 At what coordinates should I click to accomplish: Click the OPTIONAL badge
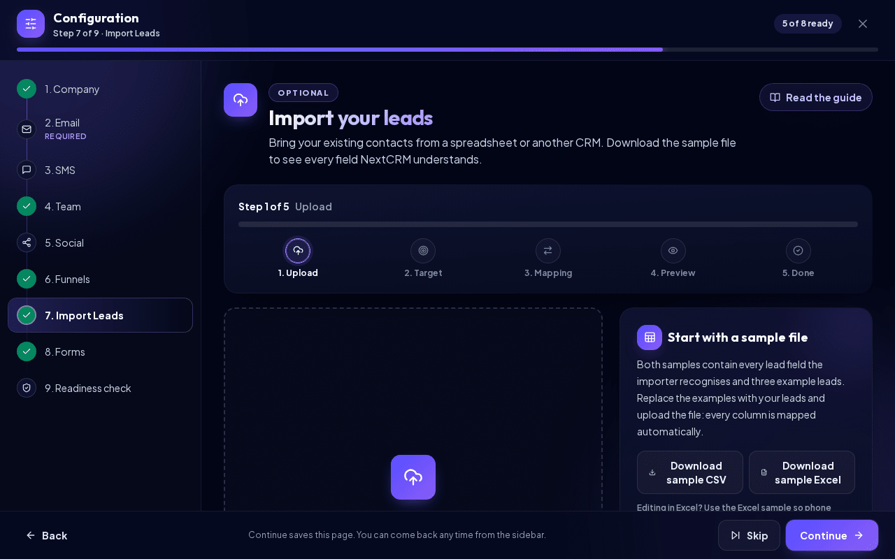click(x=303, y=93)
